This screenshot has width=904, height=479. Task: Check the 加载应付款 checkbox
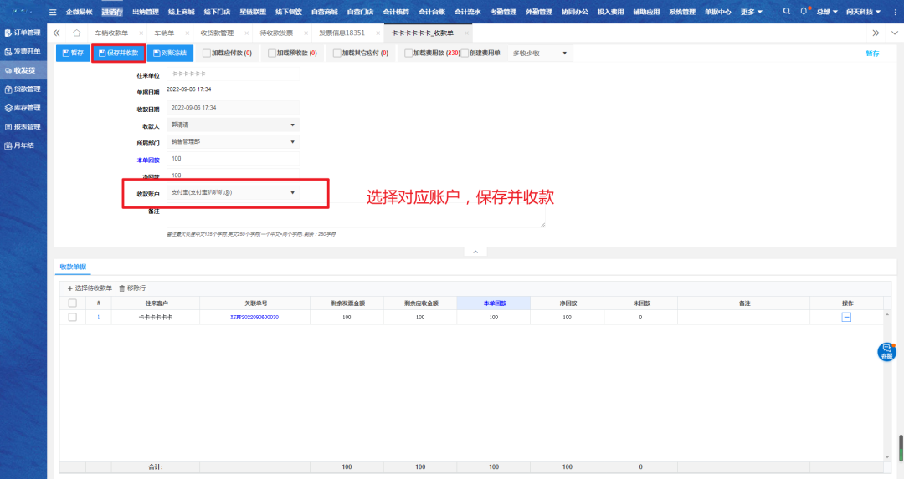pos(208,53)
